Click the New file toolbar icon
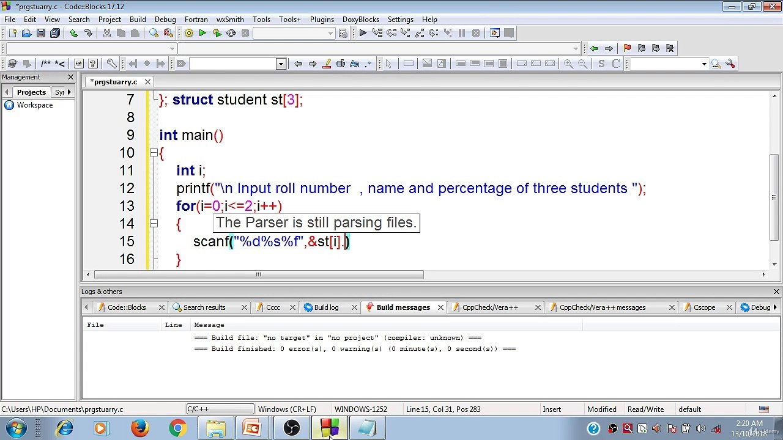783x440 pixels. pos(12,33)
